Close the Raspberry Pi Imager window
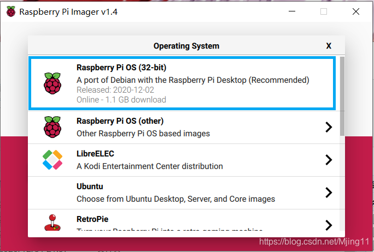The image size is (374, 252). [x=356, y=11]
